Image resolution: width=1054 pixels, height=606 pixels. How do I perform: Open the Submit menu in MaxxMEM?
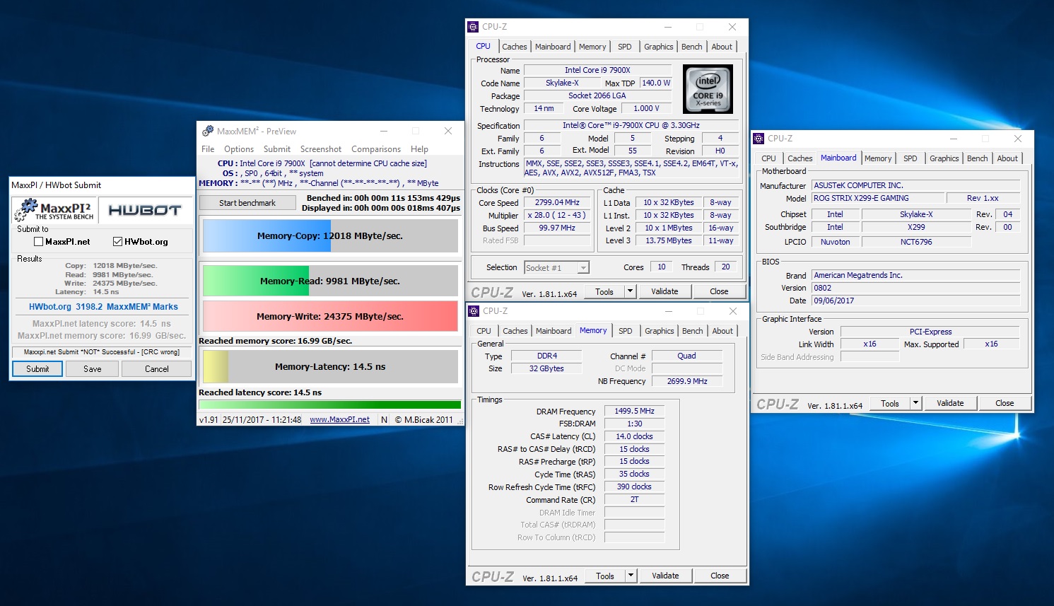277,149
